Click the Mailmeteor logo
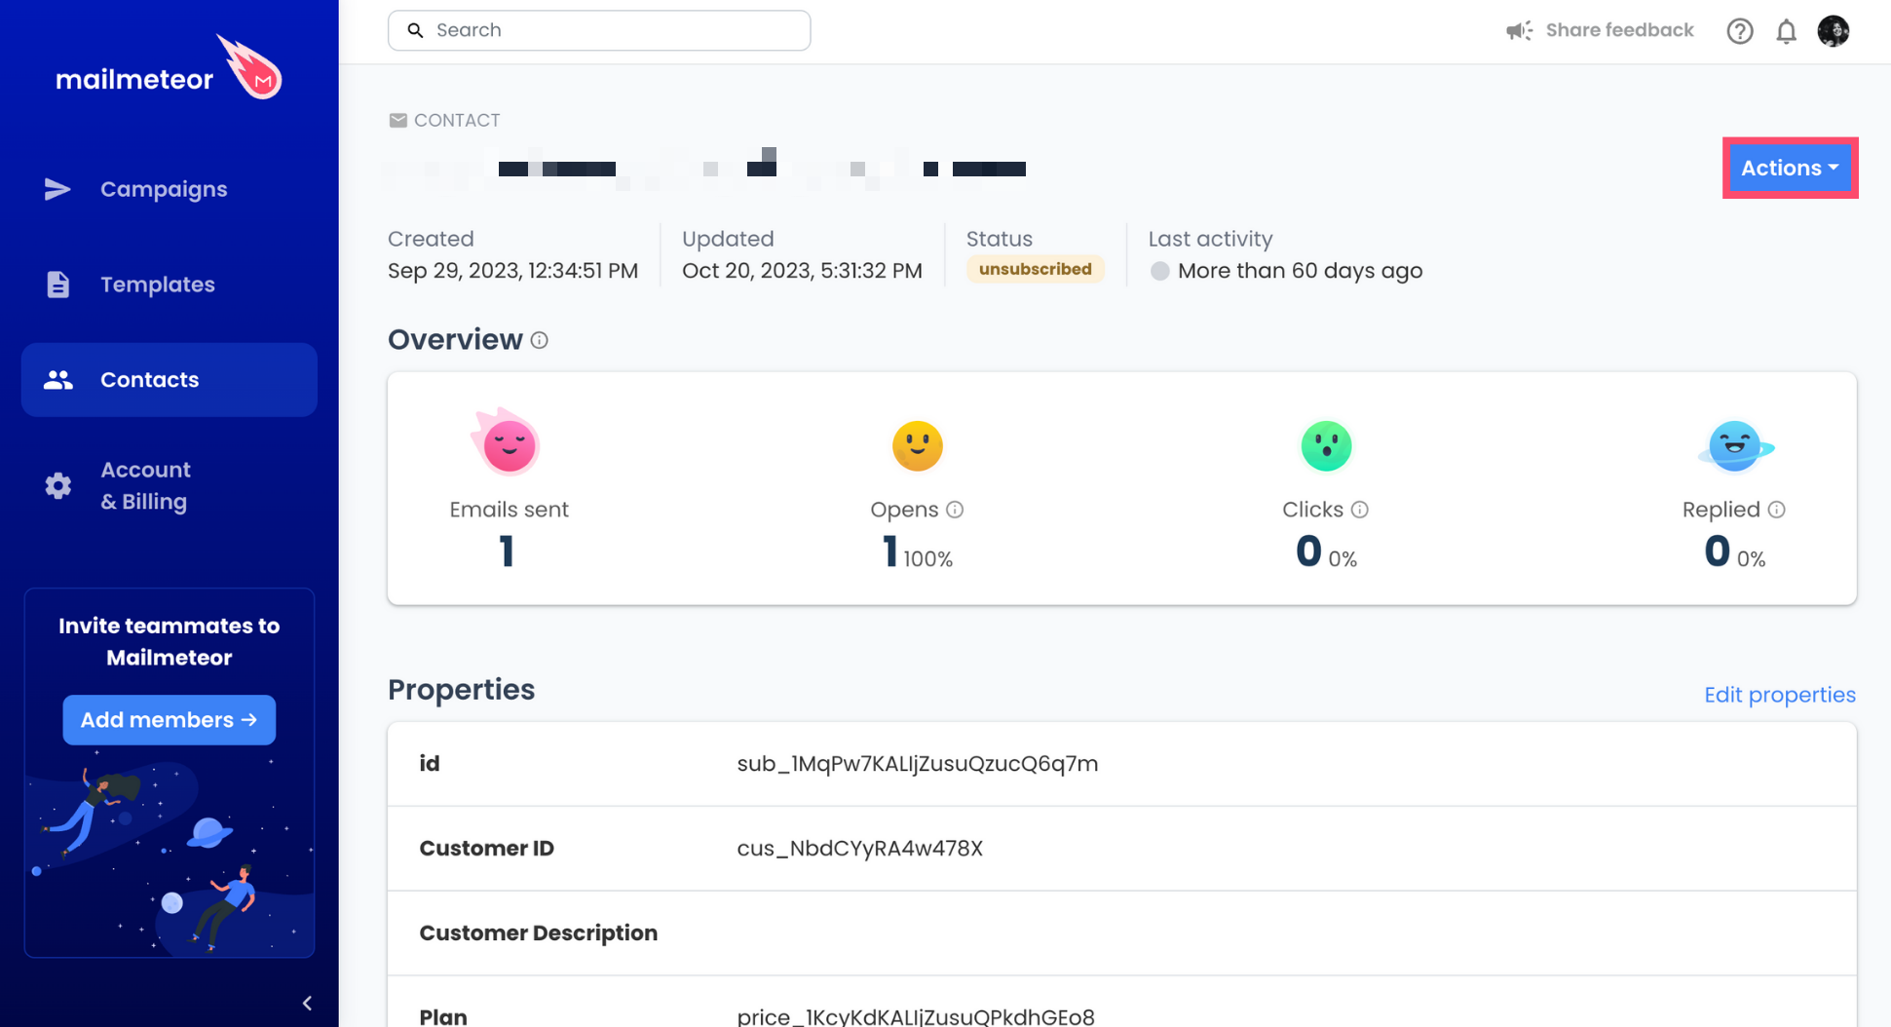The image size is (1891, 1027). [169, 68]
